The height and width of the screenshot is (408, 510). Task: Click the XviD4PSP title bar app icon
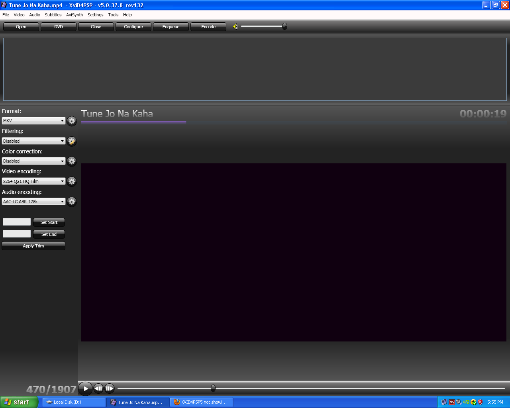point(4,5)
